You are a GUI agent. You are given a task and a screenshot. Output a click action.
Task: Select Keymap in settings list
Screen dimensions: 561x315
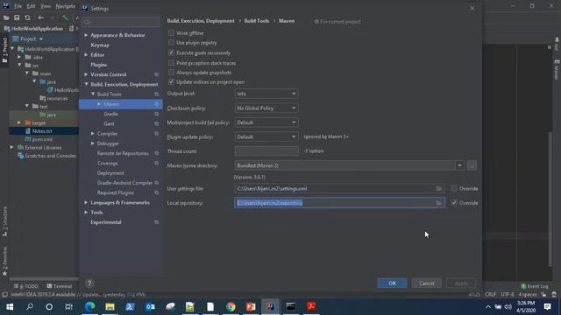(x=100, y=45)
